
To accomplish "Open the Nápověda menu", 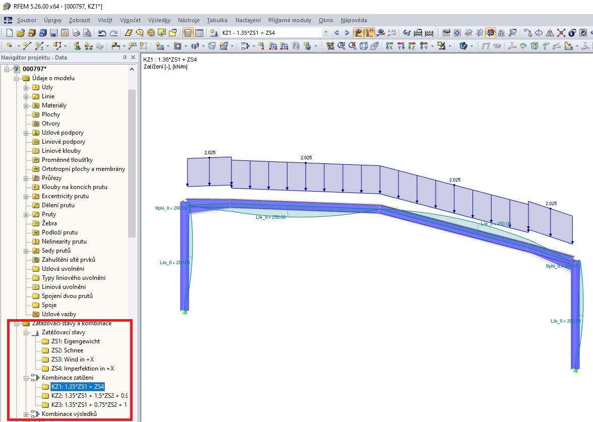I will coord(353,20).
